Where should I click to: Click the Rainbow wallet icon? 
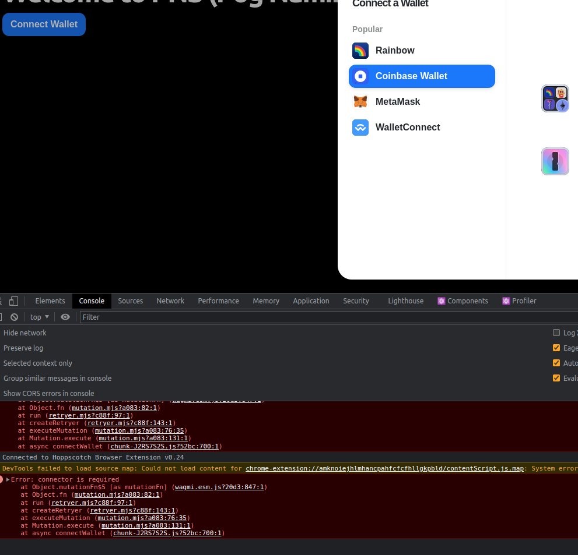click(x=360, y=51)
